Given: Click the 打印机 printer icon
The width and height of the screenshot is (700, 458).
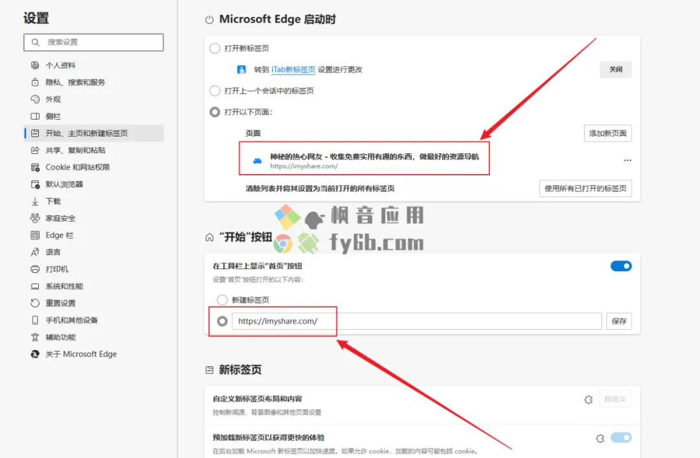Looking at the screenshot, I should point(35,269).
